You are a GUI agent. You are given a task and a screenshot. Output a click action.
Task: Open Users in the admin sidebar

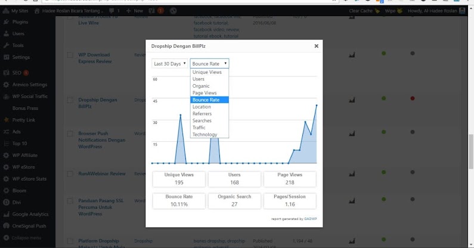[18, 33]
